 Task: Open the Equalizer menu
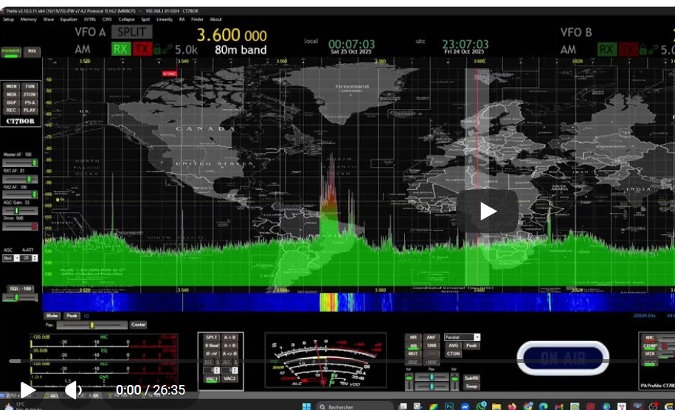pyautogui.click(x=69, y=19)
